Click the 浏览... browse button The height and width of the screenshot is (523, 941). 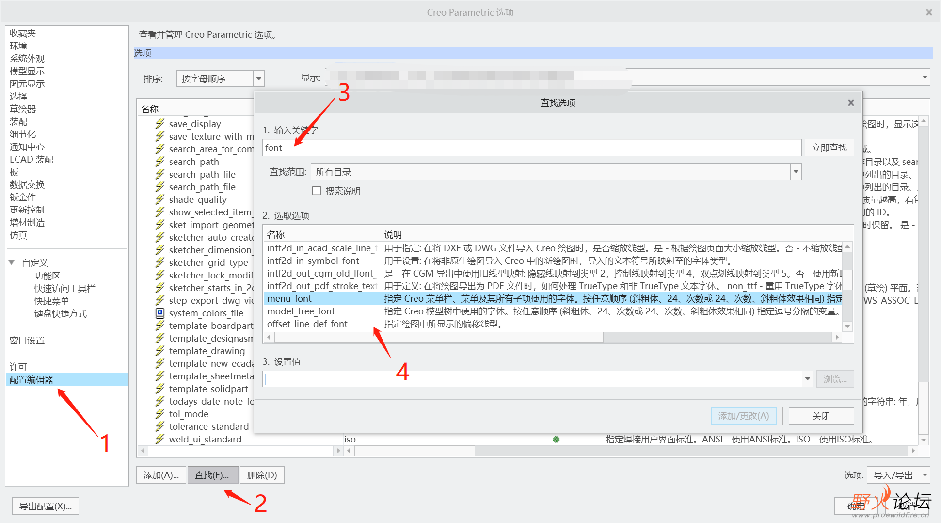tap(835, 379)
